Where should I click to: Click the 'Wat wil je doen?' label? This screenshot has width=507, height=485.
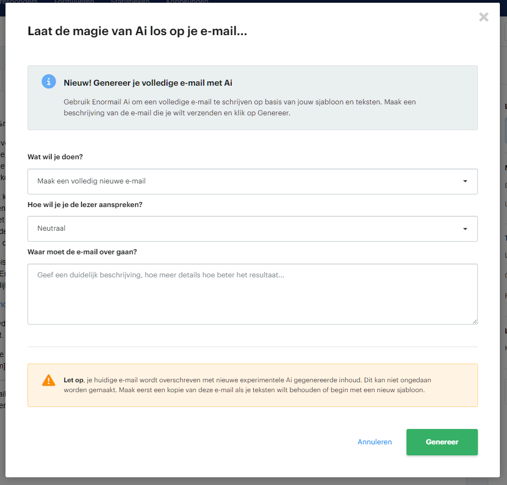[x=55, y=157]
